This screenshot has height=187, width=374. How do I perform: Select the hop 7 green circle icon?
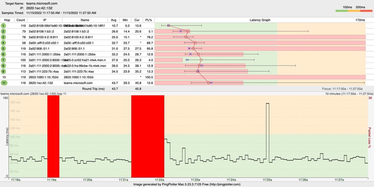[4, 60]
